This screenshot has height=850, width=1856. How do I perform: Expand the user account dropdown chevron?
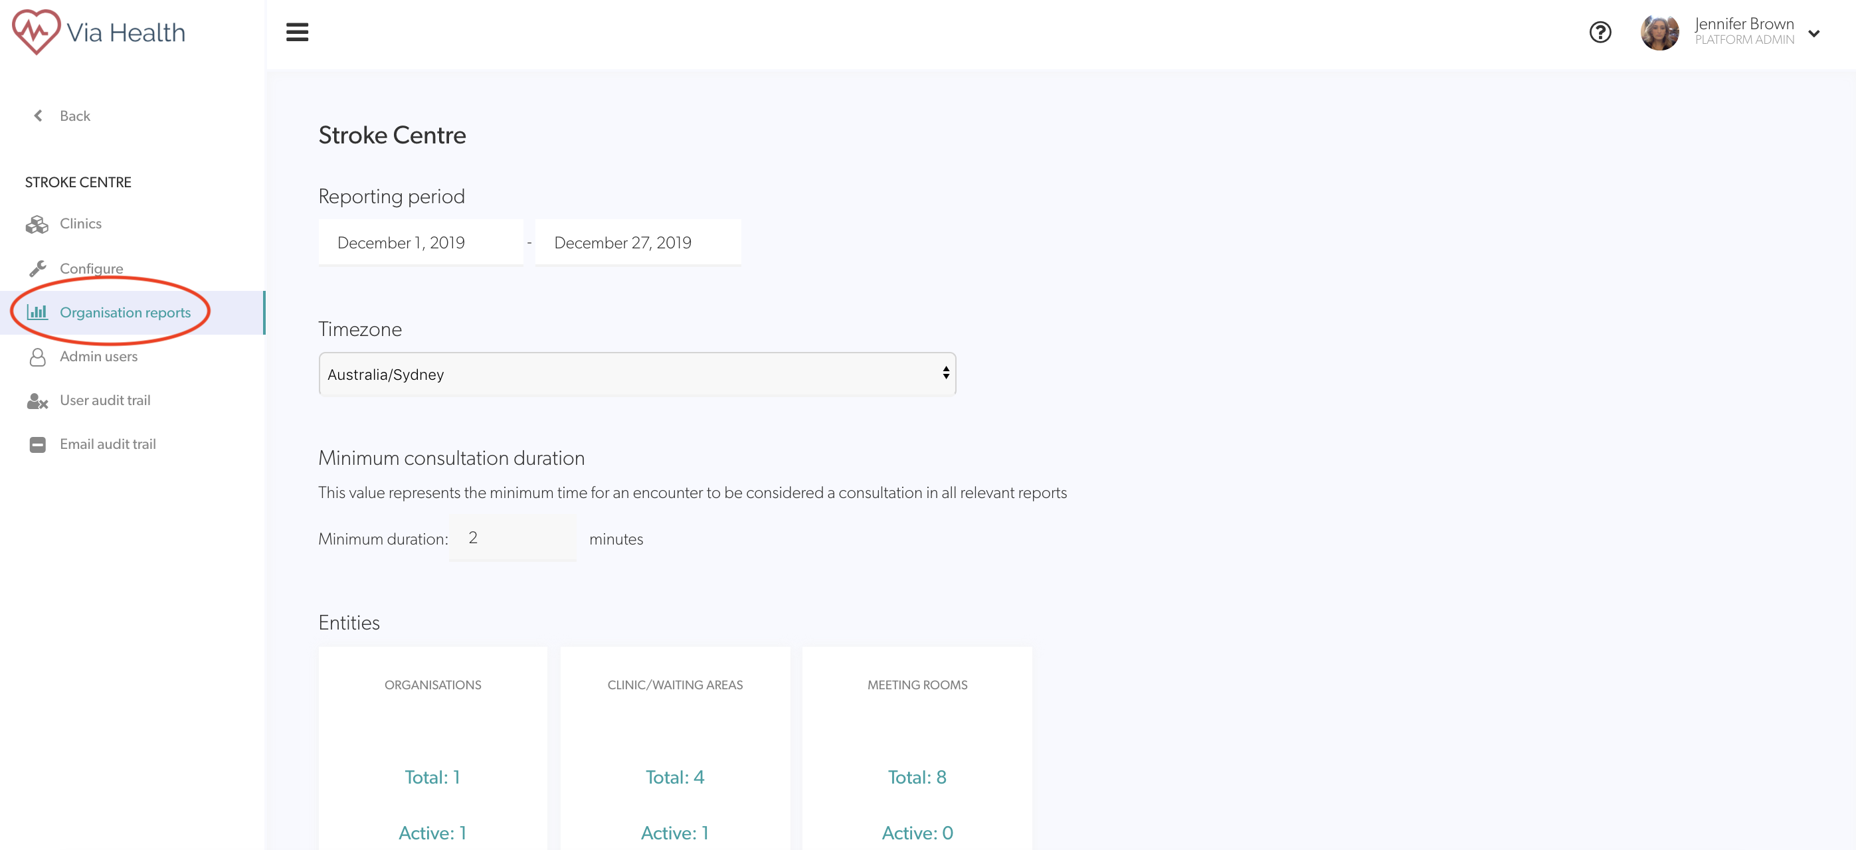click(1813, 33)
